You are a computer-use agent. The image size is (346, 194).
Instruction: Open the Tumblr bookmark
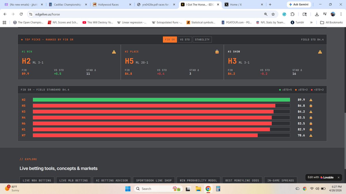click(298, 22)
